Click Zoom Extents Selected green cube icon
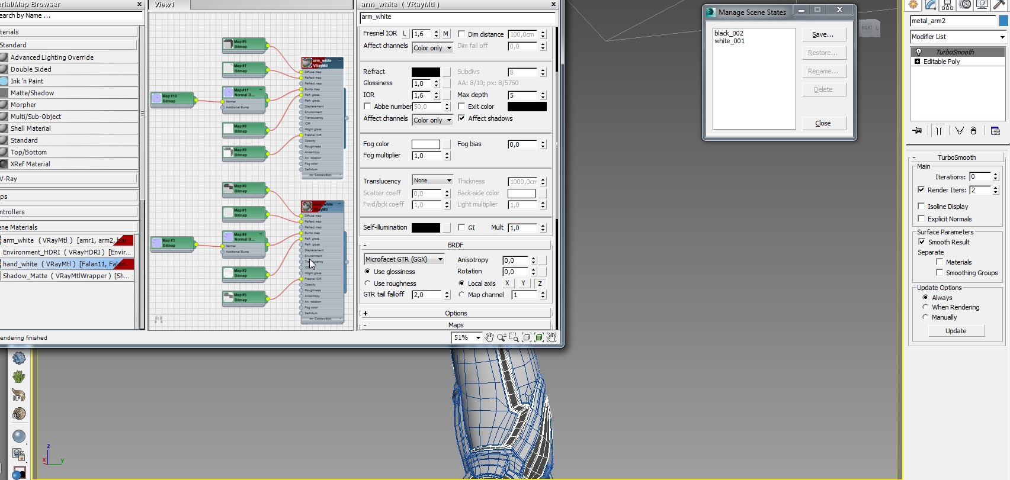The image size is (1010, 480). point(539,337)
